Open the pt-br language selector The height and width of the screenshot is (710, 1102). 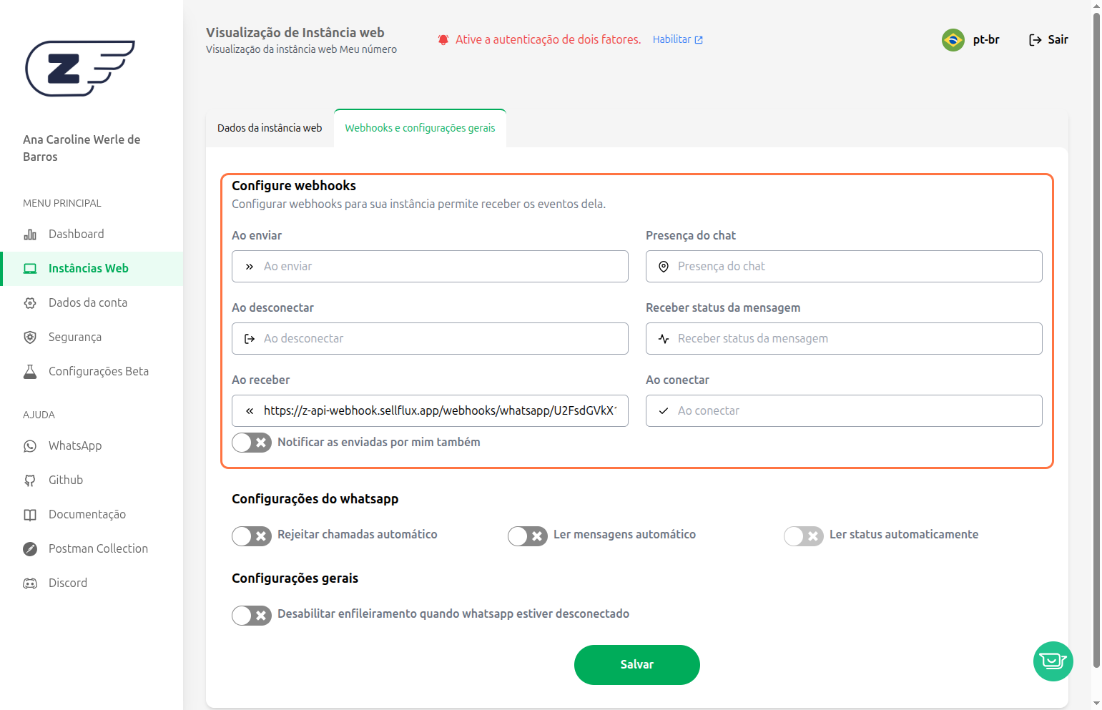[971, 40]
